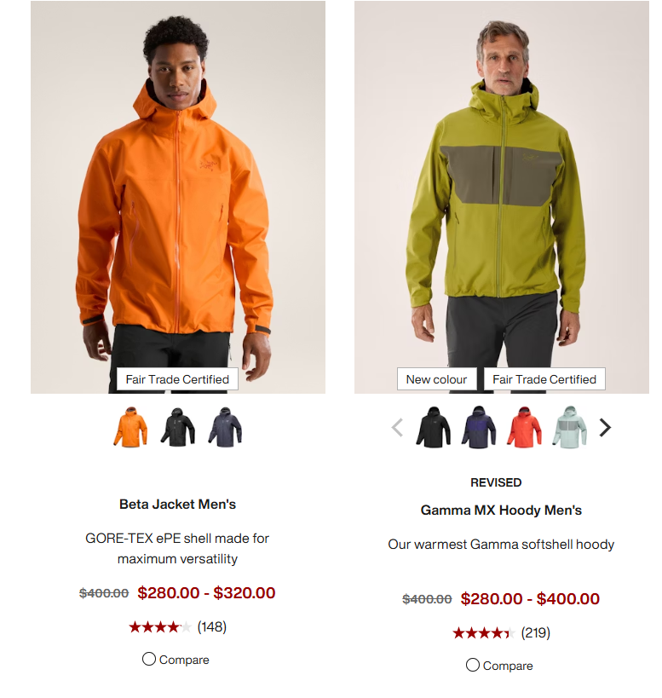Select the blue two-tone Gamma MX Hoody thumbnail
Image resolution: width=662 pixels, height=698 pixels.
coord(479,427)
